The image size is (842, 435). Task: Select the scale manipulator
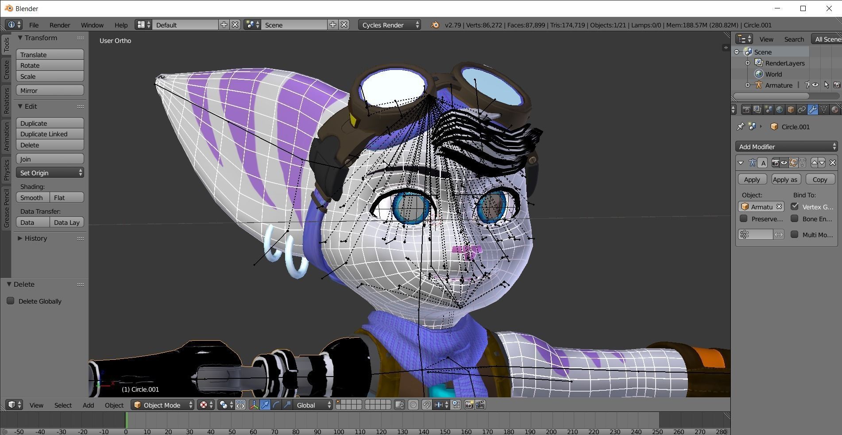[287, 405]
